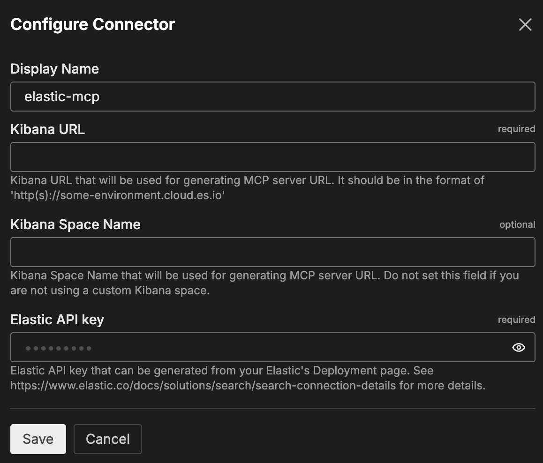Focus the Kibana URL text box

point(272,157)
